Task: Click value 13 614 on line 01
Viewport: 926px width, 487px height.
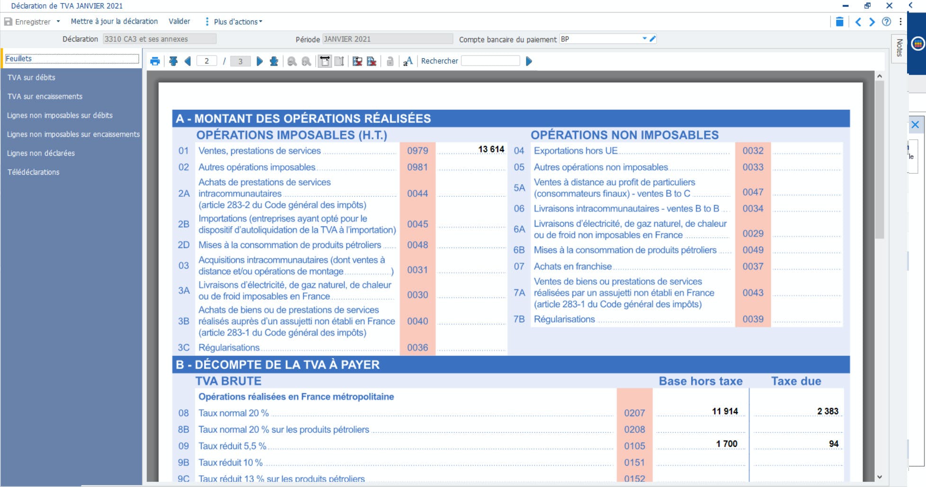Action: tap(491, 149)
